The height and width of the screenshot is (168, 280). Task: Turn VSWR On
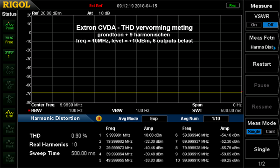(254, 25)
